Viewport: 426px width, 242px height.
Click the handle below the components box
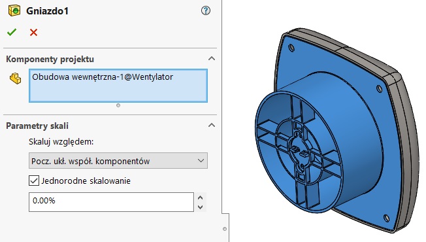pyautogui.click(x=118, y=105)
